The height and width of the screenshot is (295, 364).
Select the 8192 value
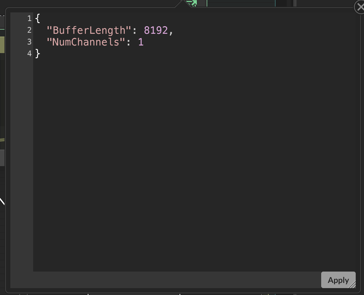coord(156,30)
